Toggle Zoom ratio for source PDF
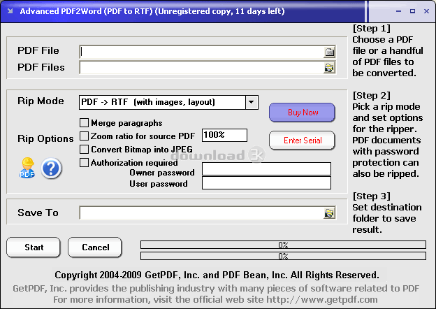 coord(85,136)
